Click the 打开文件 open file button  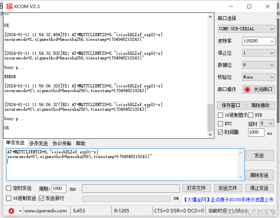point(196,188)
